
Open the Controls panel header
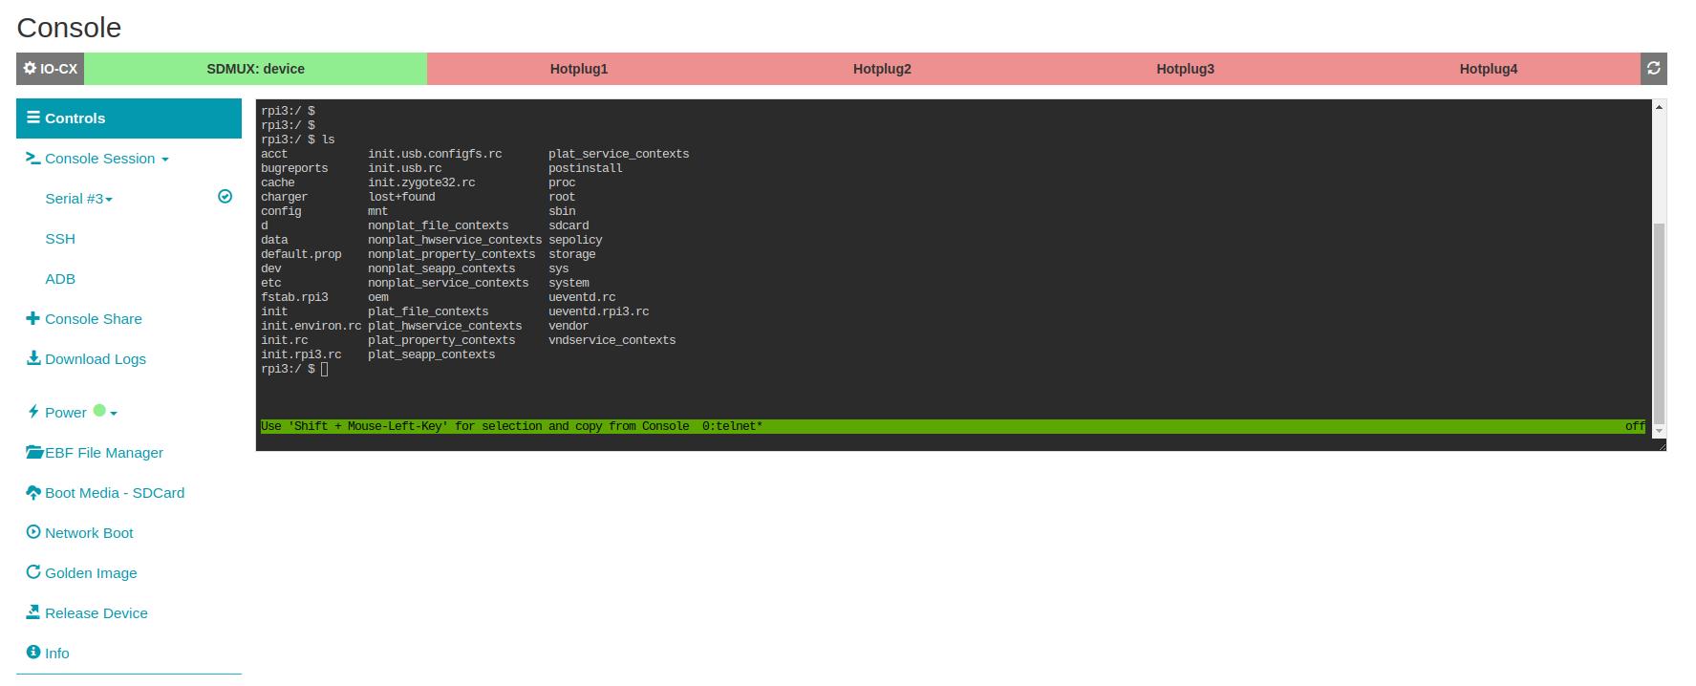point(129,118)
